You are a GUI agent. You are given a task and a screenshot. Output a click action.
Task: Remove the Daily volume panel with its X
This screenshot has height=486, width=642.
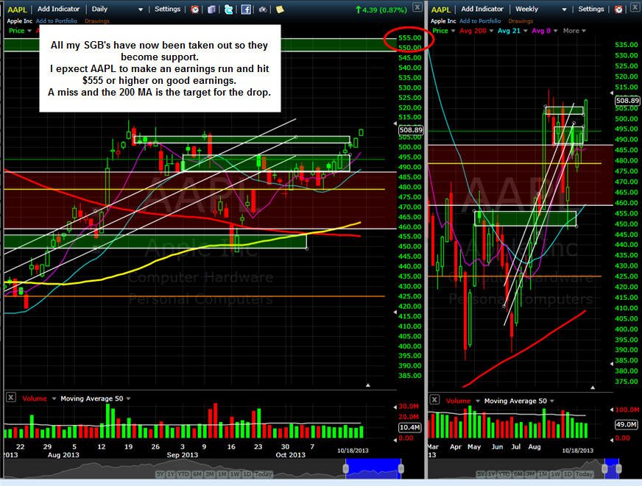pos(11,397)
